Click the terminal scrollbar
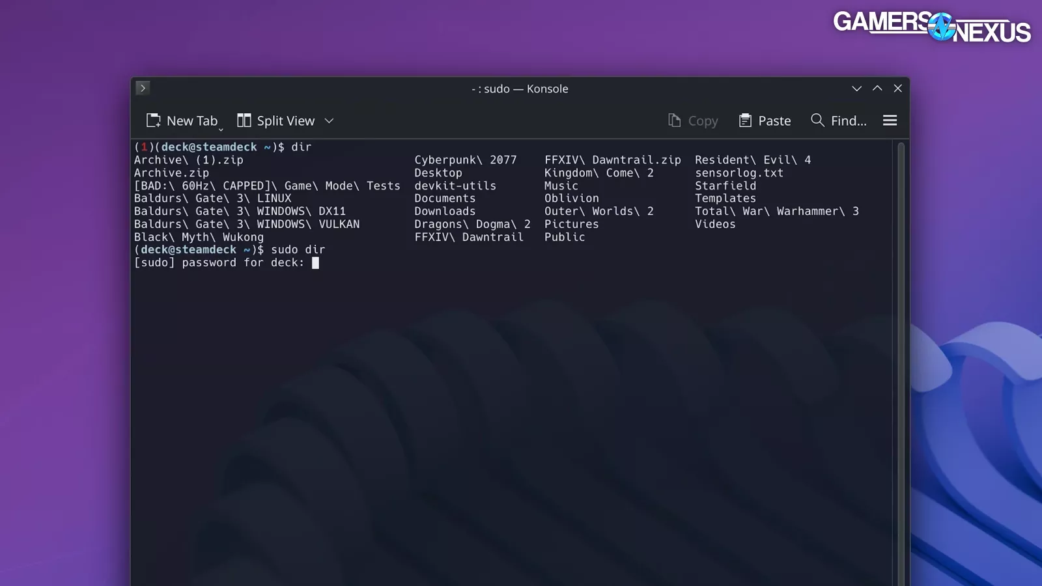Image resolution: width=1042 pixels, height=586 pixels. (901, 363)
